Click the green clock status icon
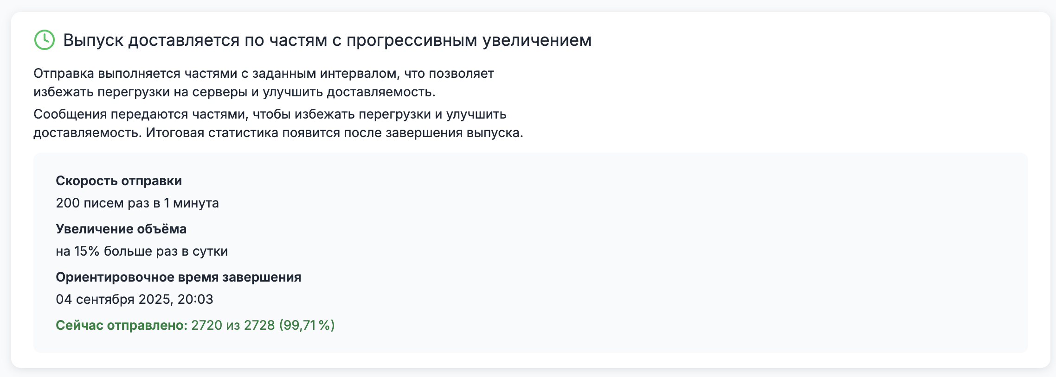The width and height of the screenshot is (1056, 377). click(x=45, y=40)
